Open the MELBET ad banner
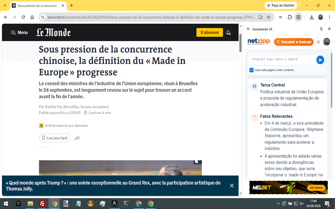The width and height of the screenshot is (335, 209). (x=288, y=188)
